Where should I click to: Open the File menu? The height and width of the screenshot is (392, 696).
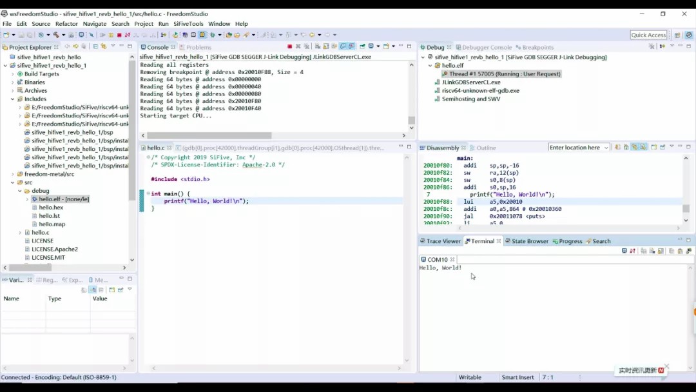[7, 23]
